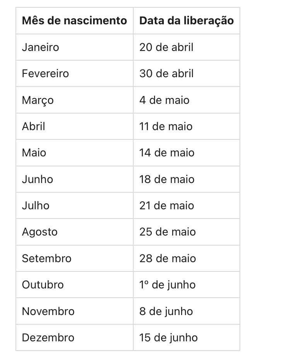
Task: Select the Agosto month cell
Action: (40, 232)
